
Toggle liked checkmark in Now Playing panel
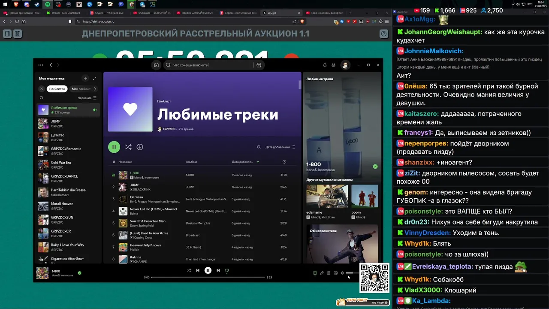(x=375, y=167)
